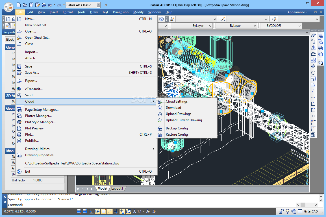The height and width of the screenshot is (217, 326).
Task: Click the Print icon in quick access toolbar
Action: 44,5
